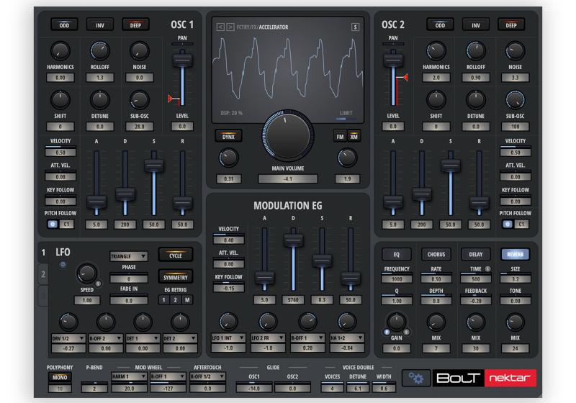Click EG Retrig button 2
576x403 pixels.
(x=176, y=300)
